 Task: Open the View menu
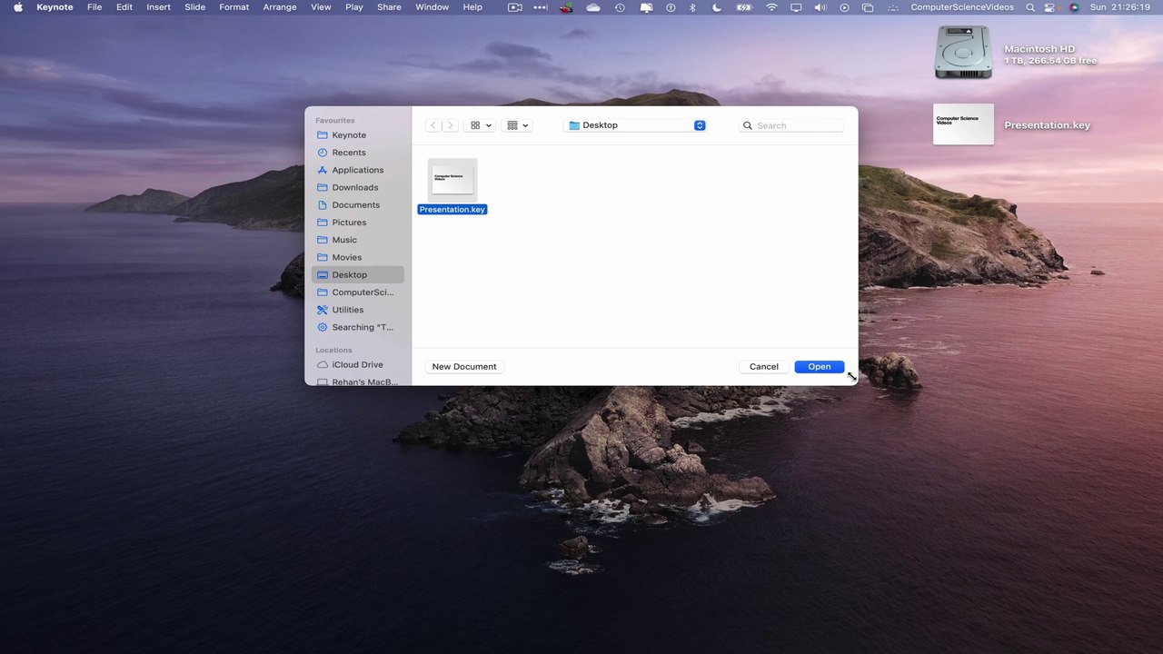pos(321,7)
